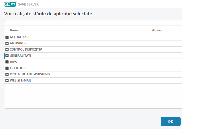Expand CONTROL DISPOZITIV plus icon

(x=7, y=50)
